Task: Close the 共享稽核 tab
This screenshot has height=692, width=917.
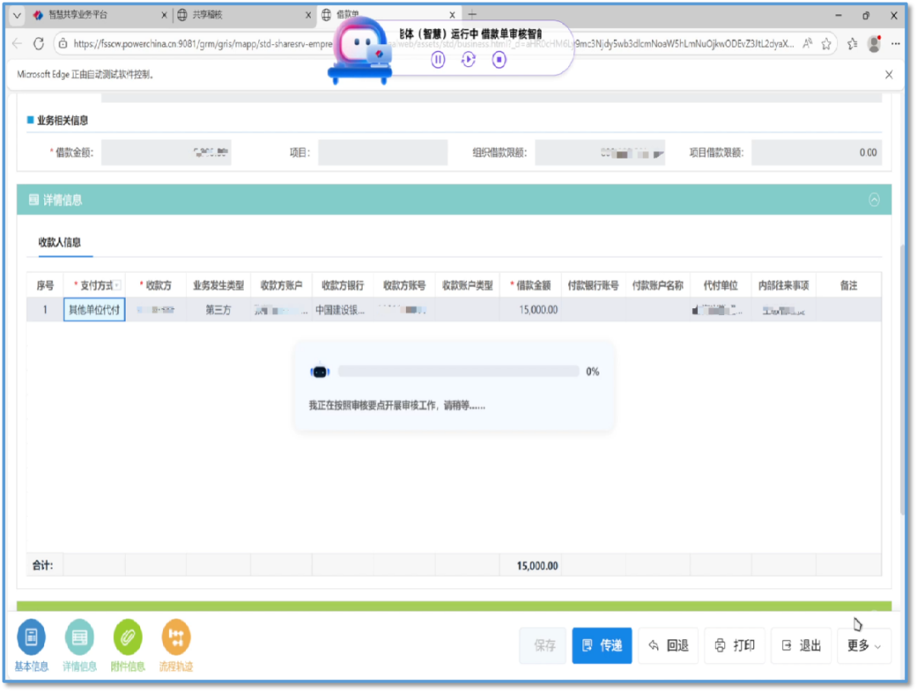Action: pos(308,15)
